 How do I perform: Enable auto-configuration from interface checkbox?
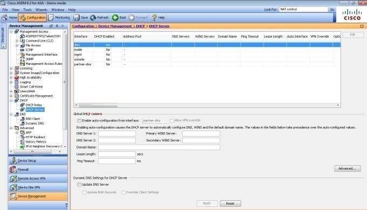79,120
